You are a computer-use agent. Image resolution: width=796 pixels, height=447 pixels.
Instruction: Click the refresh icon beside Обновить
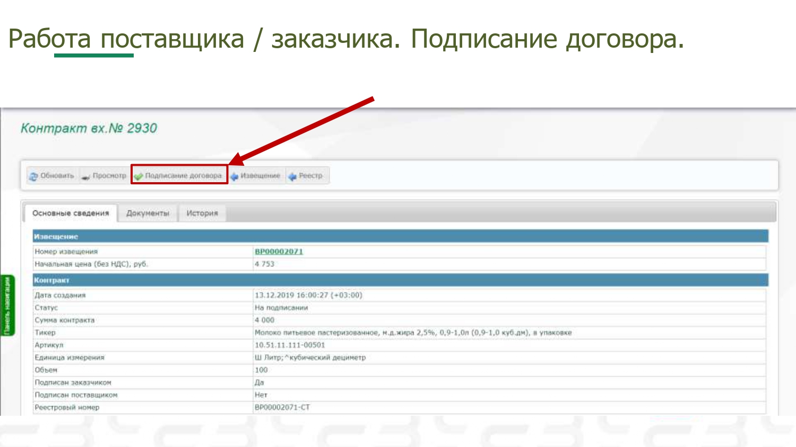pos(33,176)
